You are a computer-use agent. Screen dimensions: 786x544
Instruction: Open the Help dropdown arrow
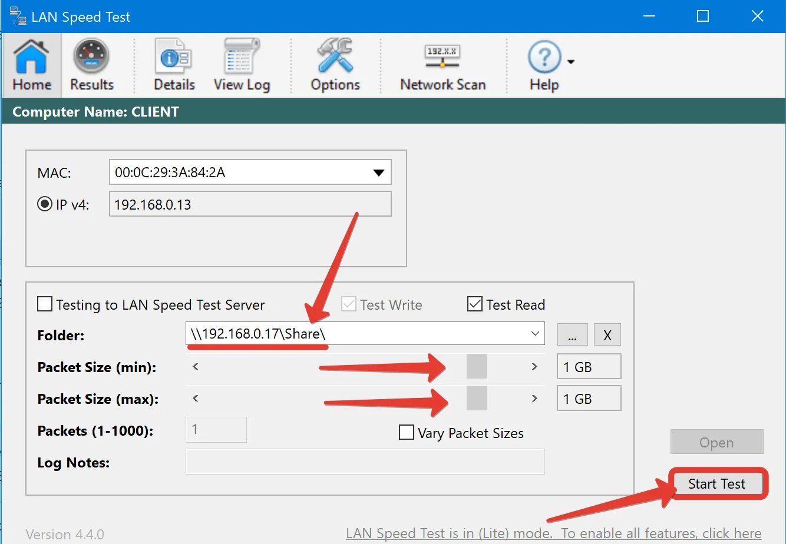point(570,61)
